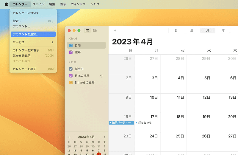Go to previous month in mini calendar

[69, 137]
